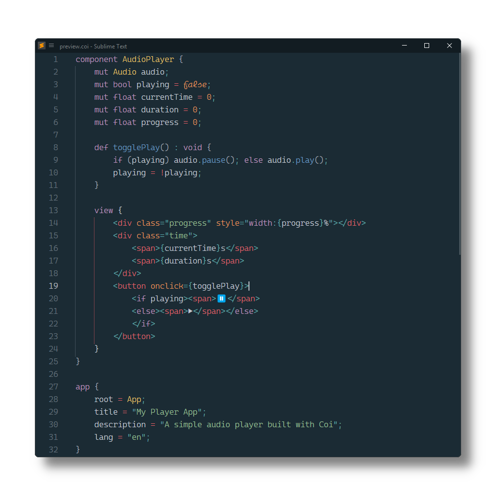Viewport: 496px width, 496px height.
Task: Select line number 19 in gutter
Action: click(x=53, y=286)
